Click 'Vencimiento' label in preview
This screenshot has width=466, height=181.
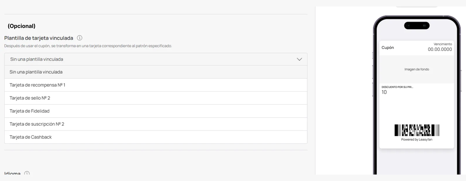443,44
